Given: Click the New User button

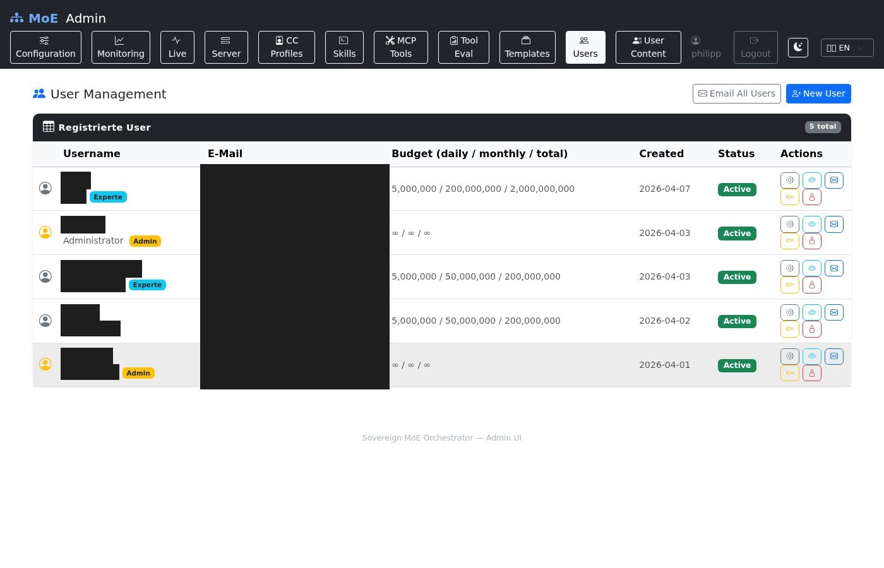Looking at the screenshot, I should click(818, 93).
